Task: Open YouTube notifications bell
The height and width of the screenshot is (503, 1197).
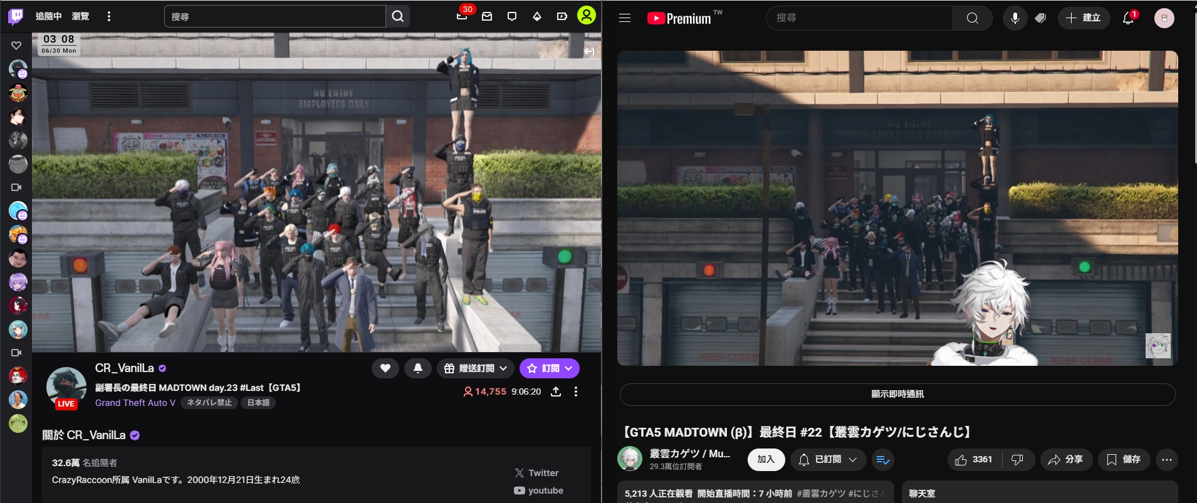Action: click(1128, 18)
